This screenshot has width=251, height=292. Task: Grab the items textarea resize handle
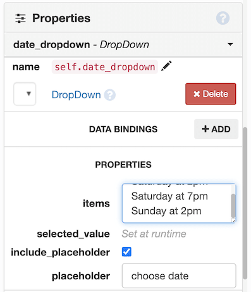pos(233,220)
